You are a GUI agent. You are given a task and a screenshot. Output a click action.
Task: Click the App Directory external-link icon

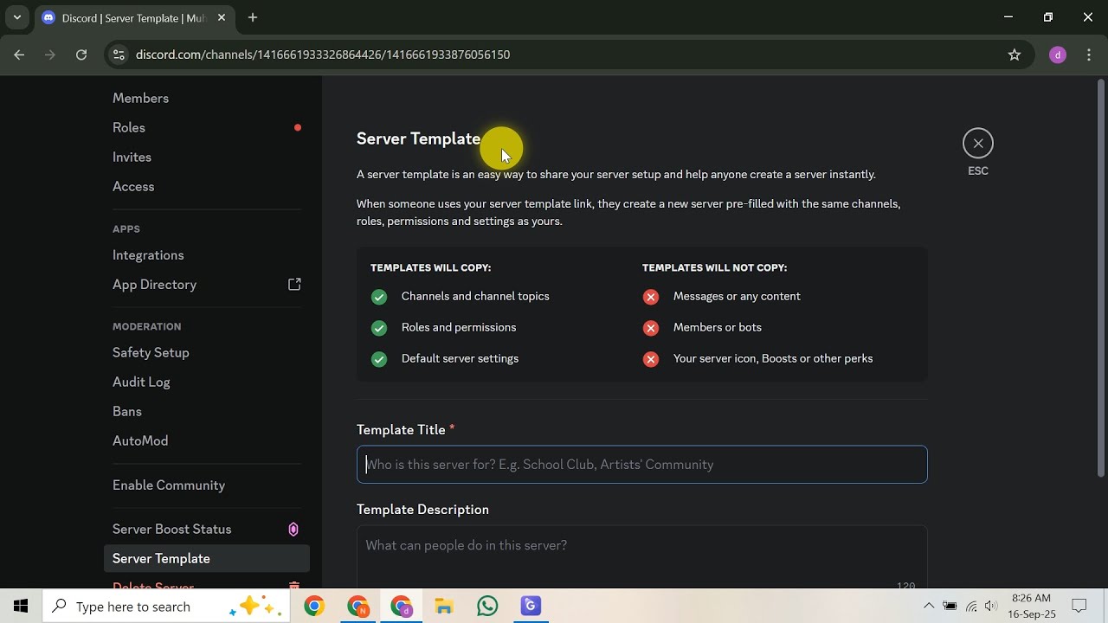[294, 285]
